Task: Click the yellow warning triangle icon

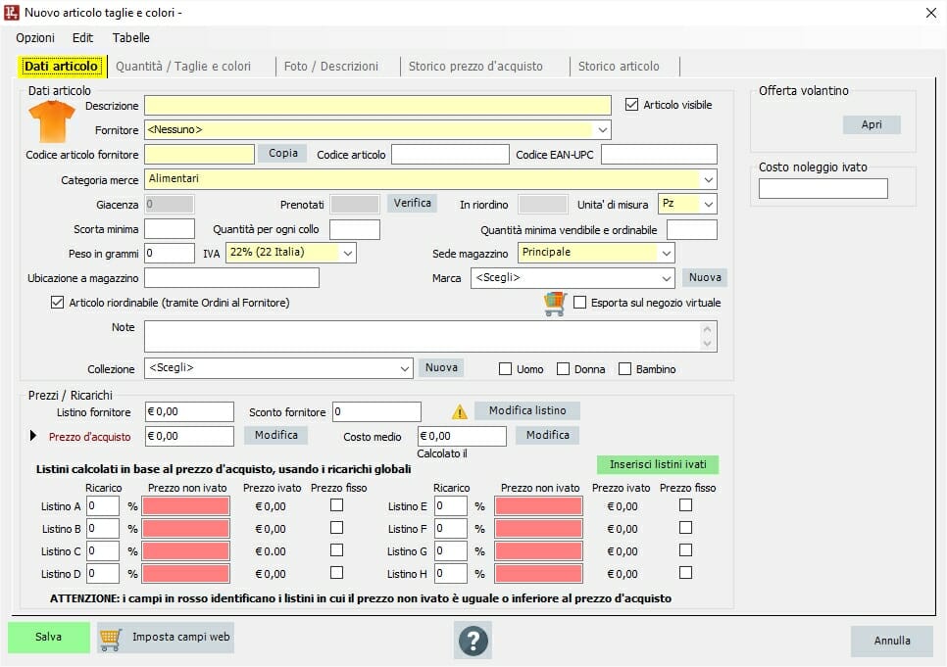Action: pos(460,411)
